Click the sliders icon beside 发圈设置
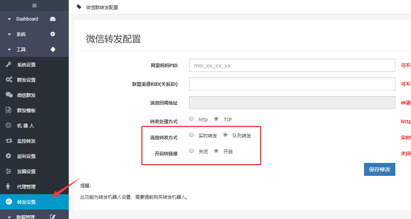 [x=8, y=171]
